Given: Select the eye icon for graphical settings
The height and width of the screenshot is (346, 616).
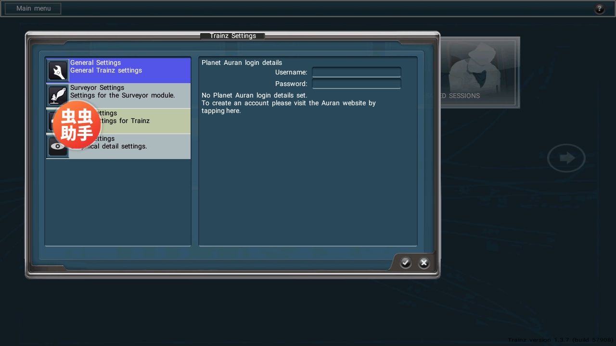Looking at the screenshot, I should click(x=58, y=147).
